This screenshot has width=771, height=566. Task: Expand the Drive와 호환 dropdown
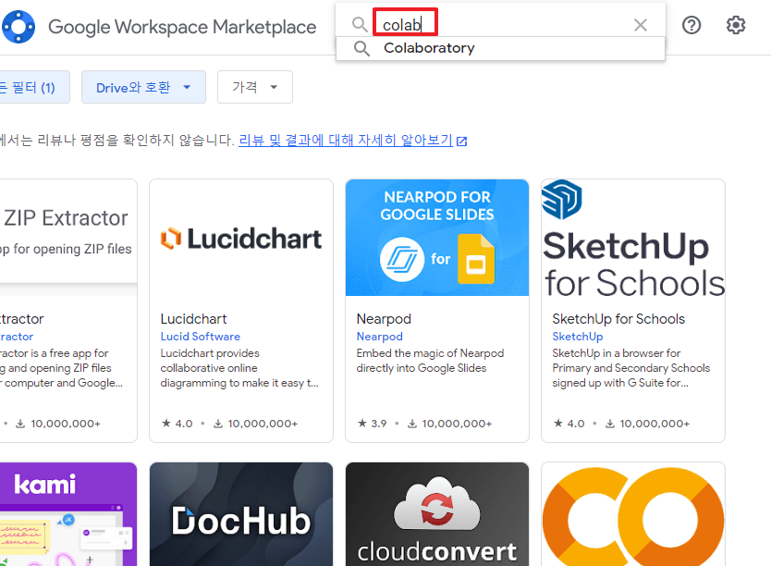(x=143, y=87)
